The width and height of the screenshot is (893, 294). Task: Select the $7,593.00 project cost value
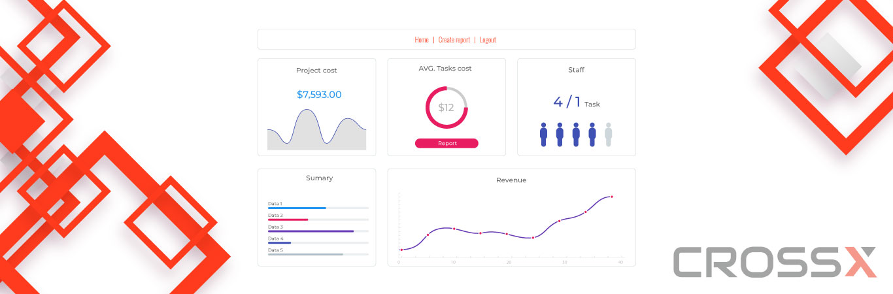319,95
